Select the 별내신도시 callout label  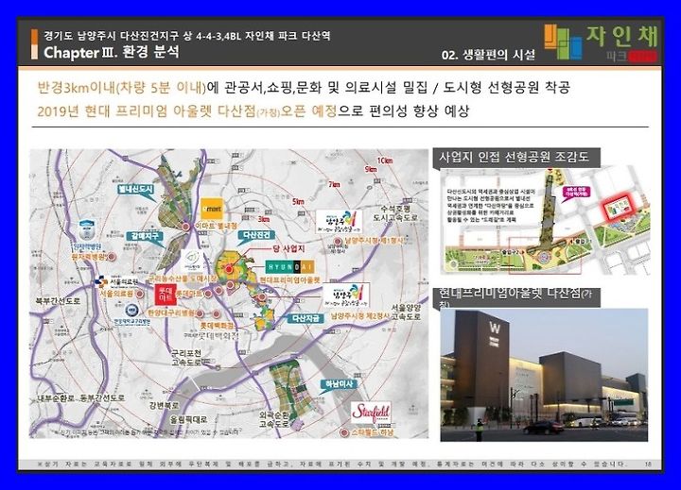click(136, 192)
